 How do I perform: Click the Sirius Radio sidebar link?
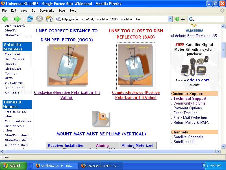click(14, 88)
